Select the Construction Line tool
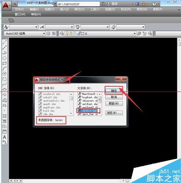This screenshot has height=183, width=181. (x=4, y=47)
